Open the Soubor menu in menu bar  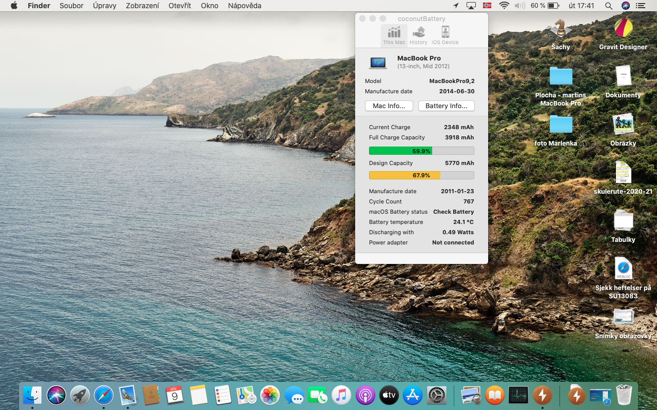pos(71,6)
